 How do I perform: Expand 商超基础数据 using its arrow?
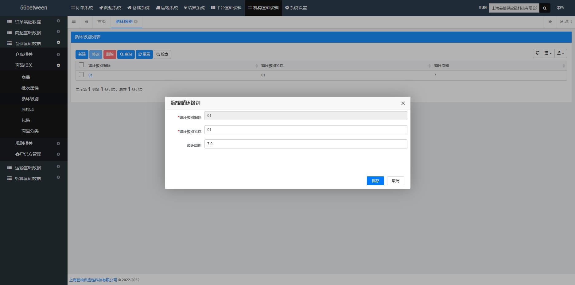(x=58, y=32)
